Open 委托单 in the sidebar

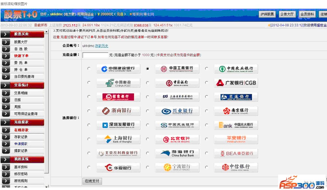(x=21, y=63)
